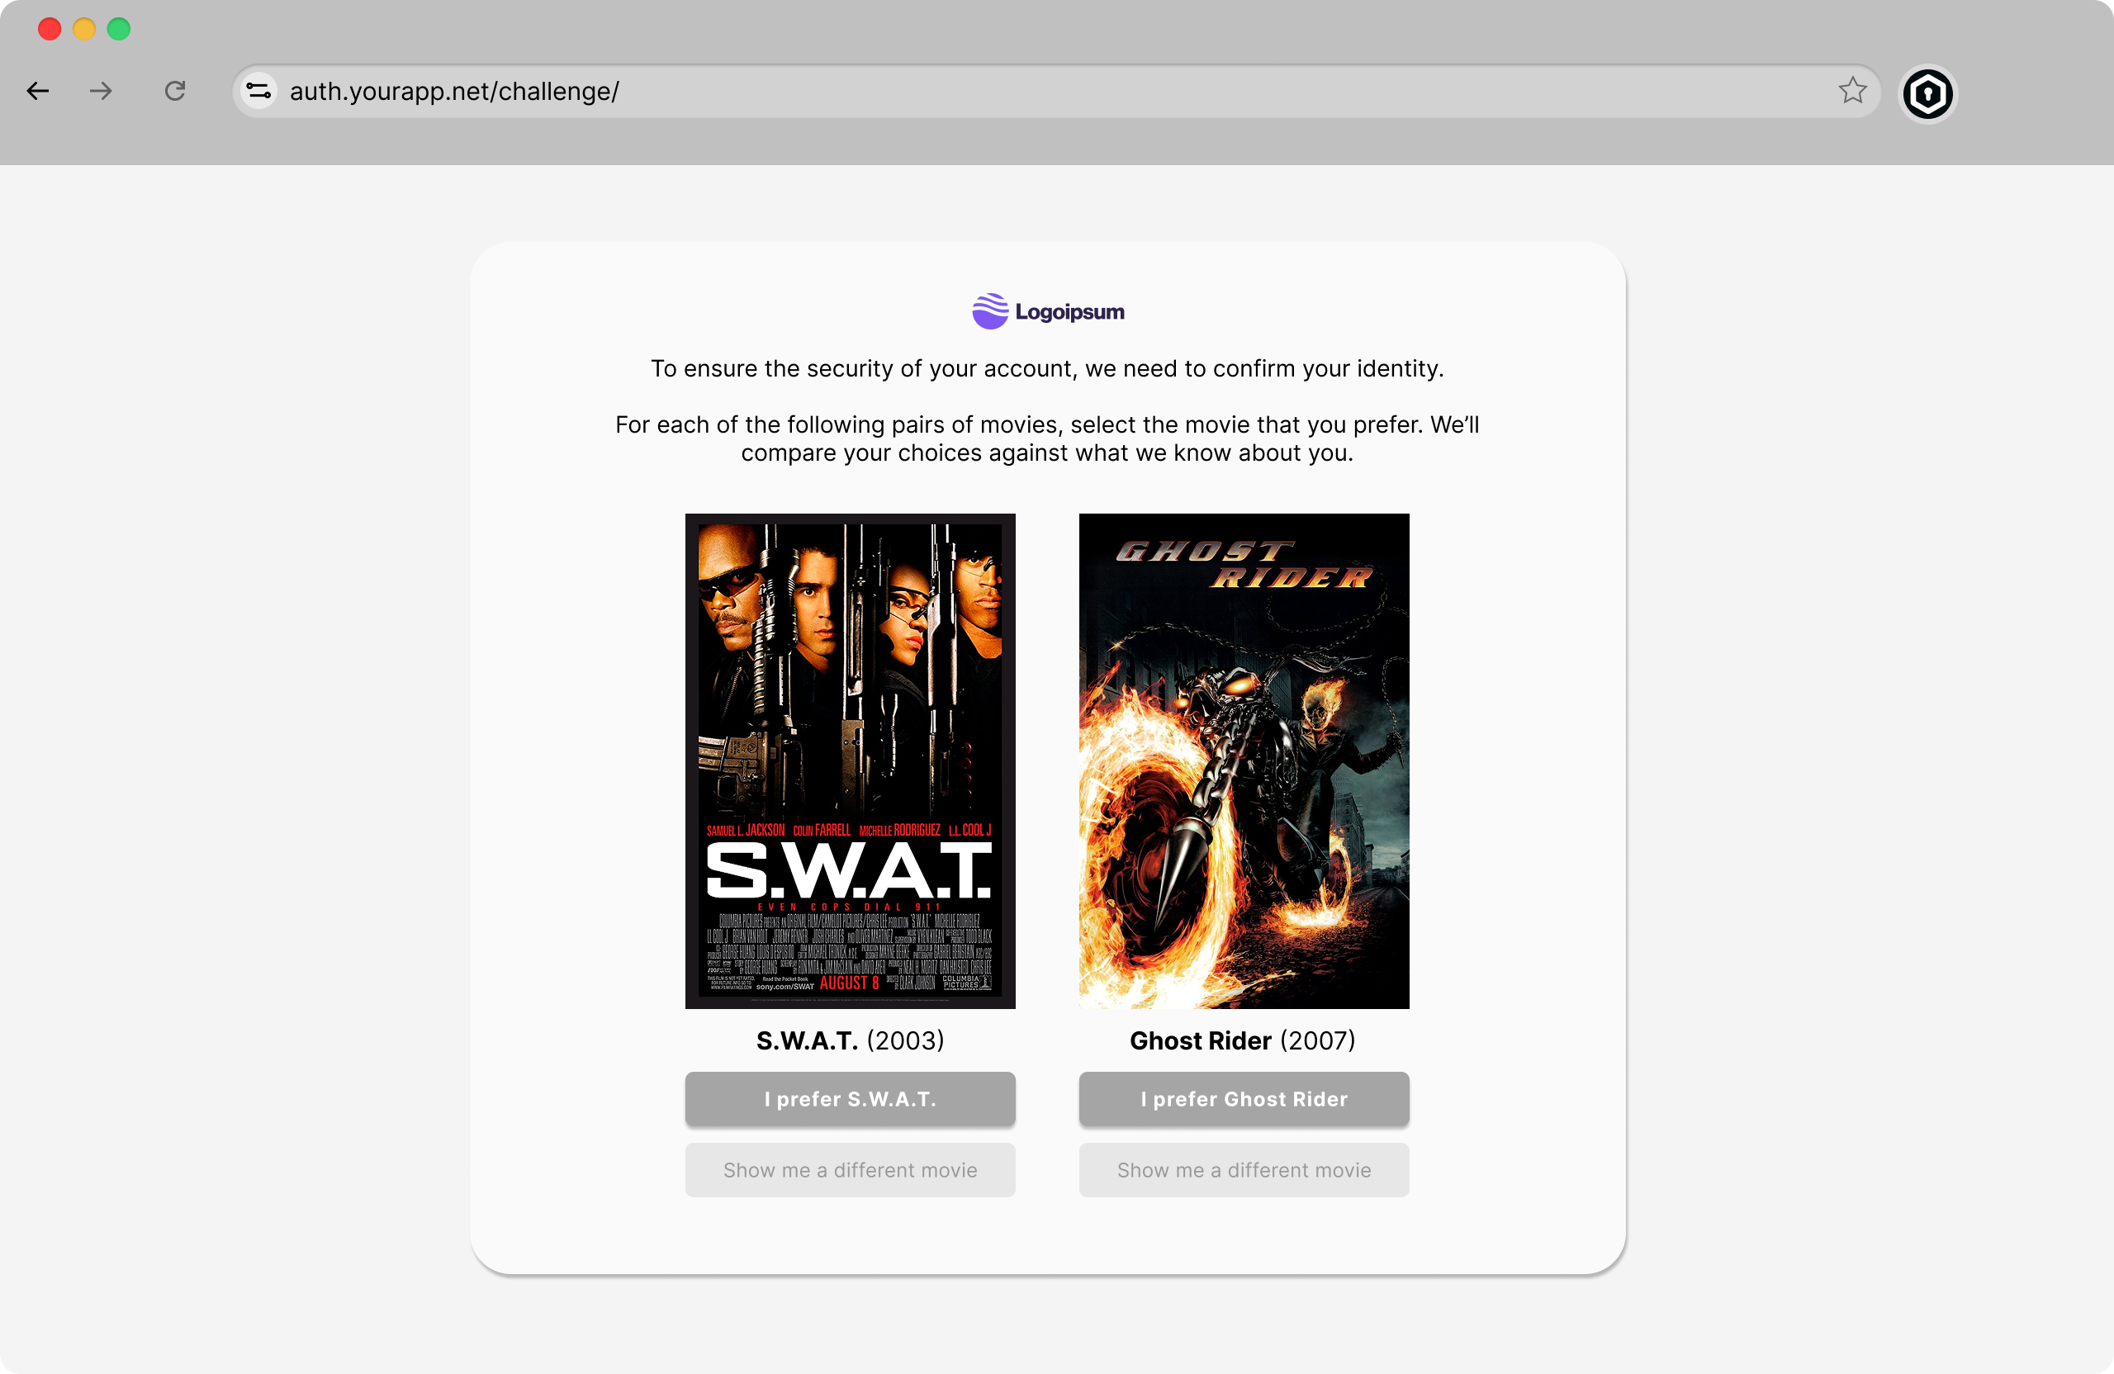Image resolution: width=2114 pixels, height=1374 pixels.
Task: Click the "confirm your identity" sentence
Action: point(1047,368)
